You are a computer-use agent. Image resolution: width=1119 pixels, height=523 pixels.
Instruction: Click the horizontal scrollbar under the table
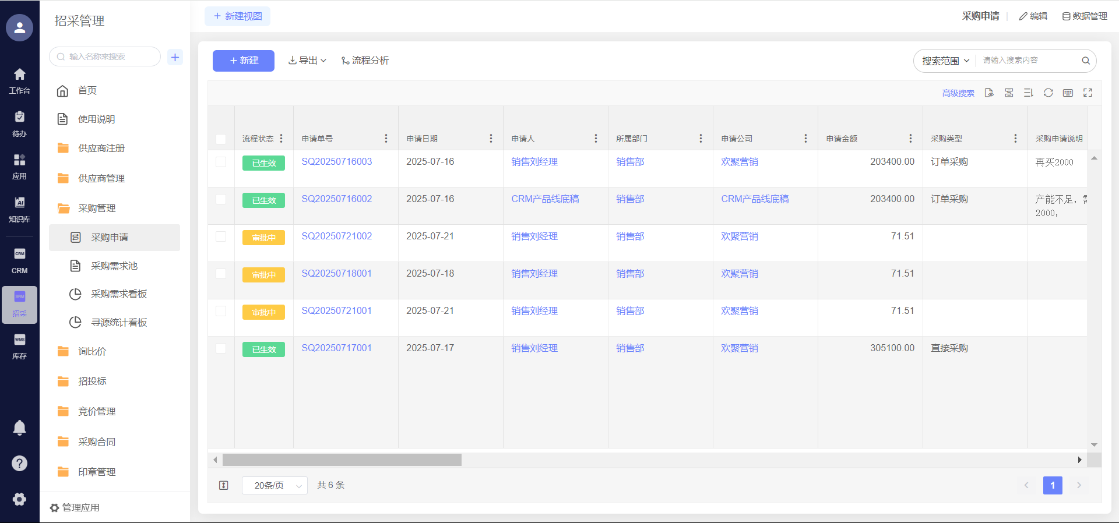point(342,460)
